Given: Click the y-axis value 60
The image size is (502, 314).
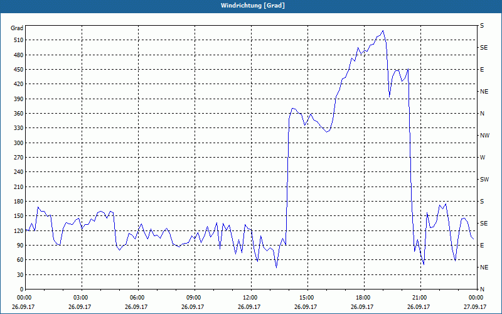Looking at the screenshot, I should [20, 260].
